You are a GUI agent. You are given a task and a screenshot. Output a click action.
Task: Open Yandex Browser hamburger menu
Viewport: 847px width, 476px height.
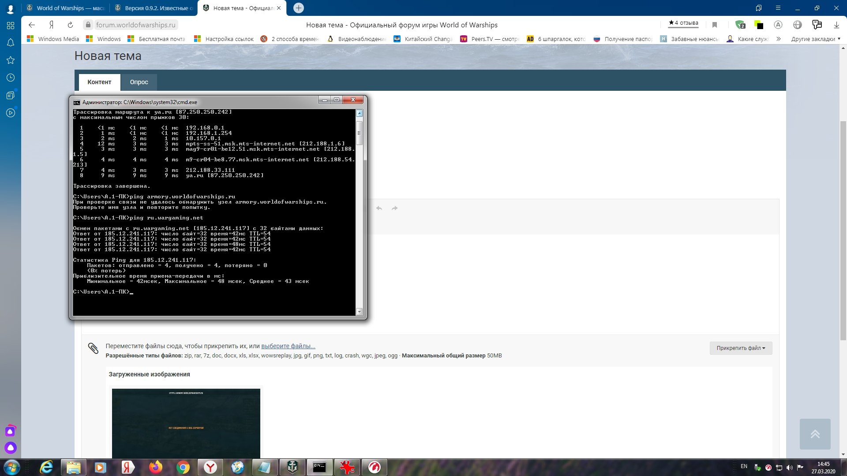[x=778, y=8]
